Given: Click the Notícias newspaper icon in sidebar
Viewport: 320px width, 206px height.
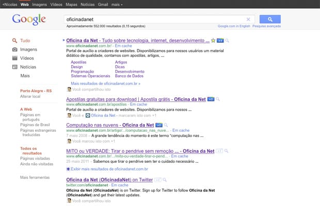Looking at the screenshot, I should 14,67.
